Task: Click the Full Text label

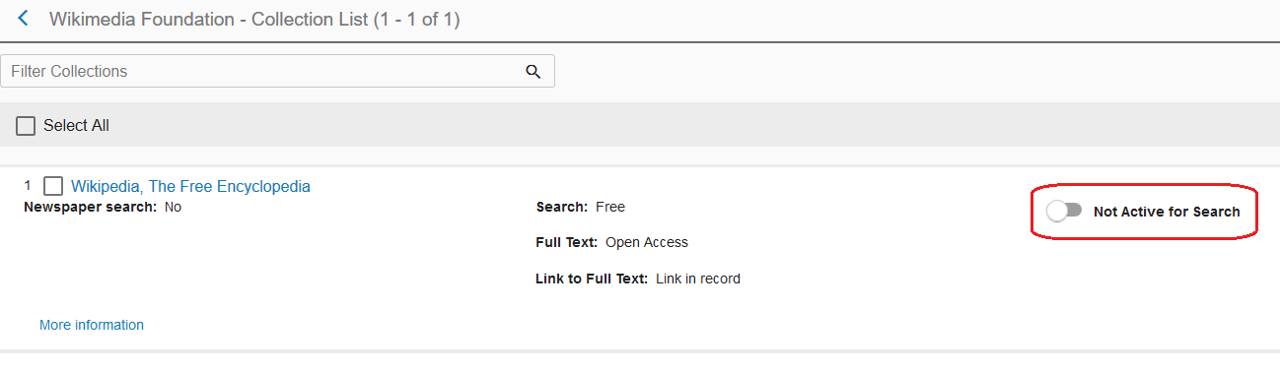Action: [x=567, y=242]
